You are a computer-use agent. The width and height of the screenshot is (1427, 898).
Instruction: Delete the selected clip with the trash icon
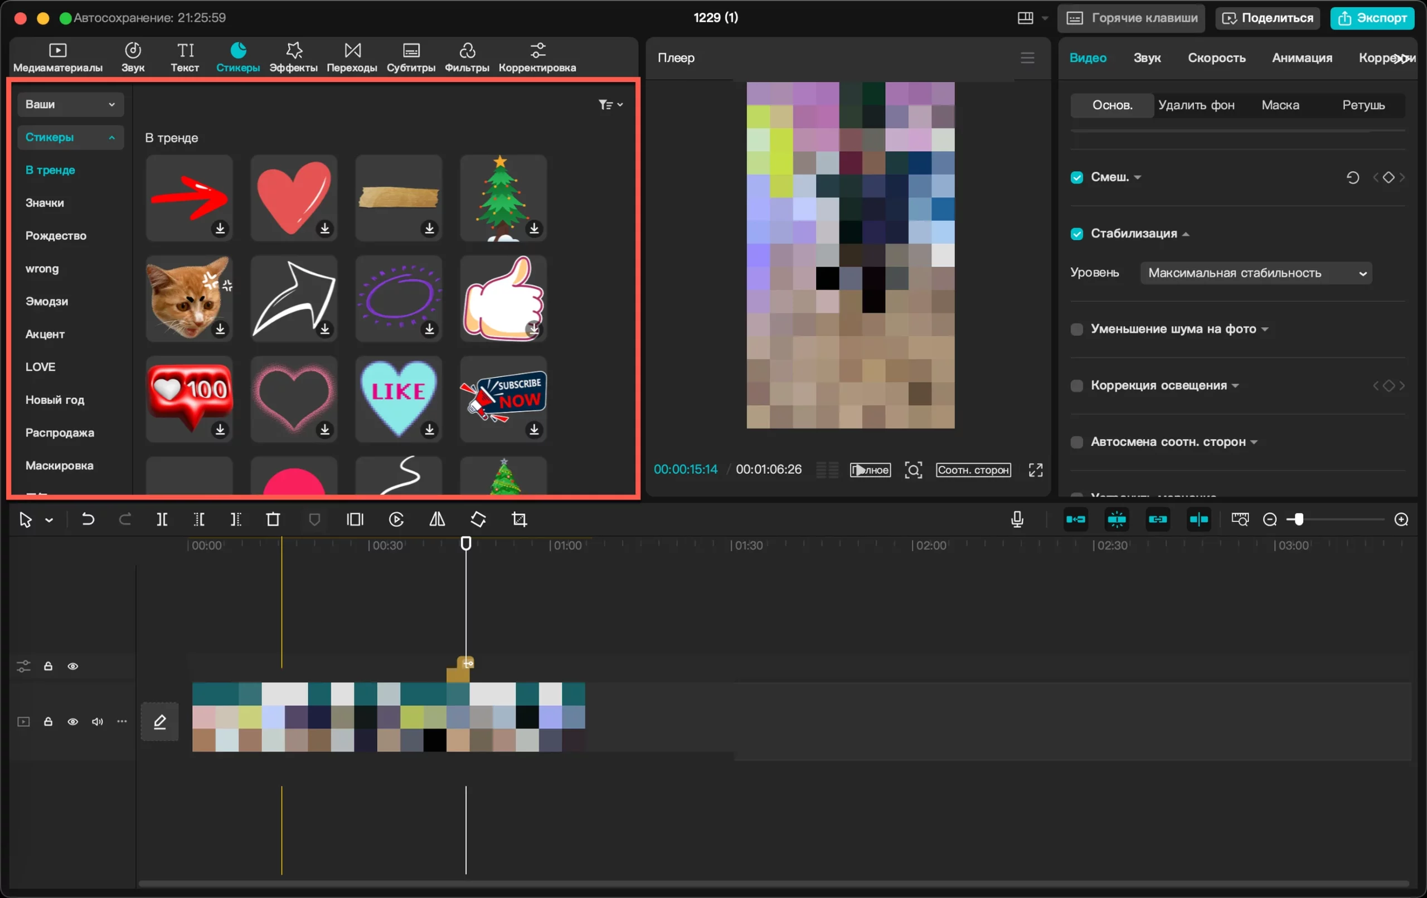tap(273, 520)
